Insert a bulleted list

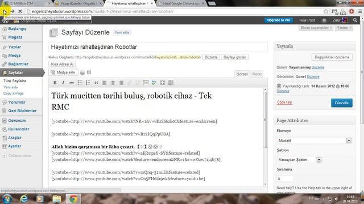(x=80, y=83)
